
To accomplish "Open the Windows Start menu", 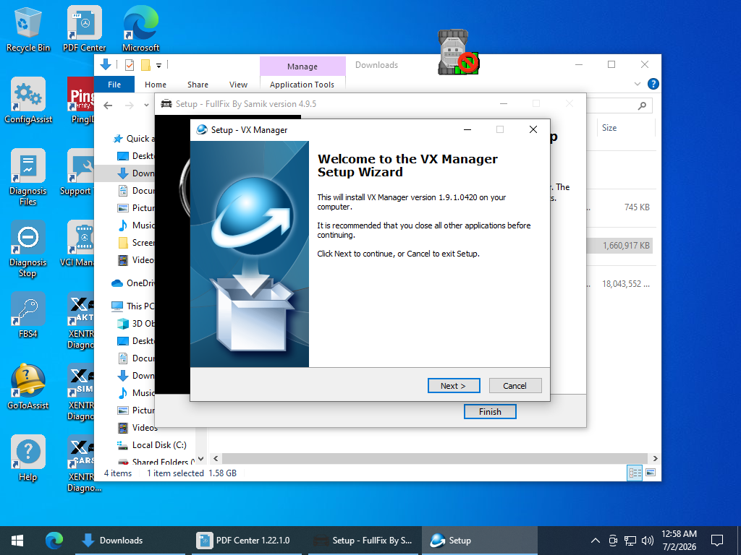I will pos(17,541).
